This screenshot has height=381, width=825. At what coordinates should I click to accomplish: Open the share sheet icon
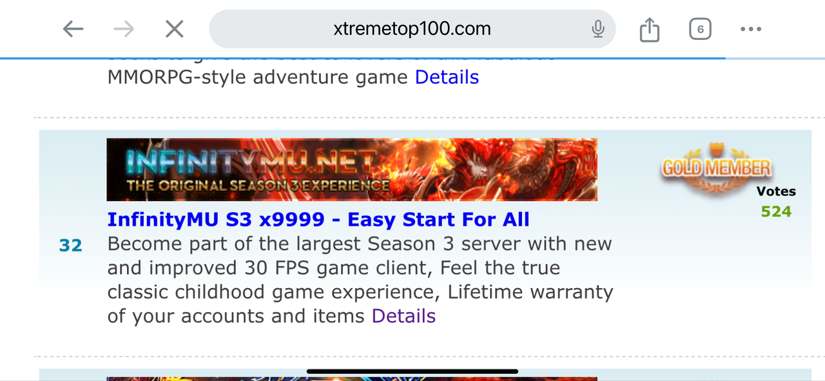coord(650,30)
